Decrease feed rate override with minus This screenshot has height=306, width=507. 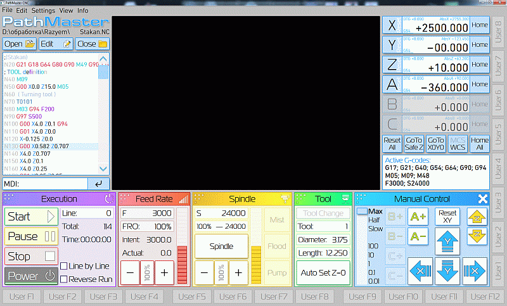coord(130,272)
